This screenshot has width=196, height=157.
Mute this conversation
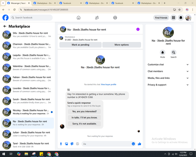163,53
